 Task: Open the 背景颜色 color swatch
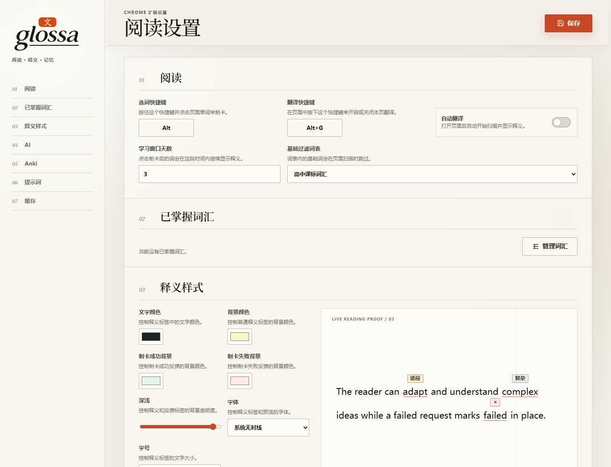coord(240,337)
